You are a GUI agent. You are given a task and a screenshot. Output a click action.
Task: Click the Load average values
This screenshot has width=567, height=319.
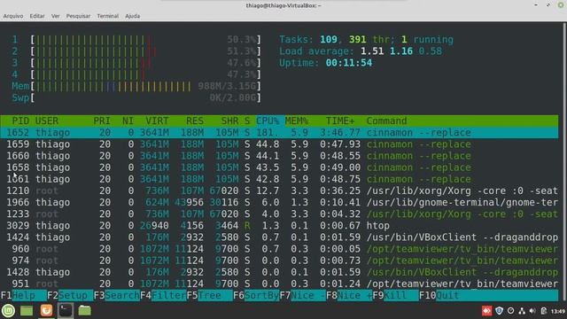401,51
